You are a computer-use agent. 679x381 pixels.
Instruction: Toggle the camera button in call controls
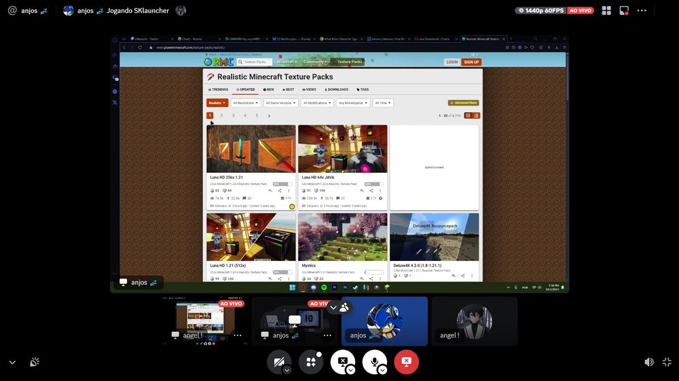[279, 362]
